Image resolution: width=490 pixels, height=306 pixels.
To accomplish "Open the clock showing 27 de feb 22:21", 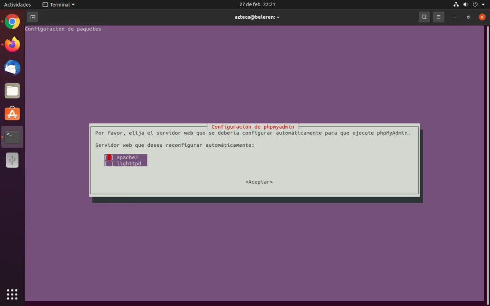I will coord(257,4).
